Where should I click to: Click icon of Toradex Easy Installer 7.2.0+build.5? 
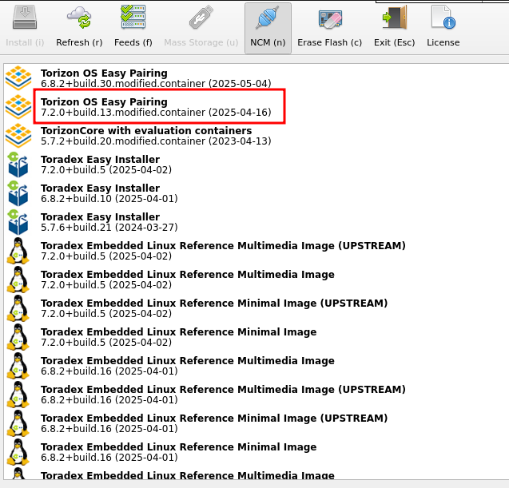(x=18, y=165)
